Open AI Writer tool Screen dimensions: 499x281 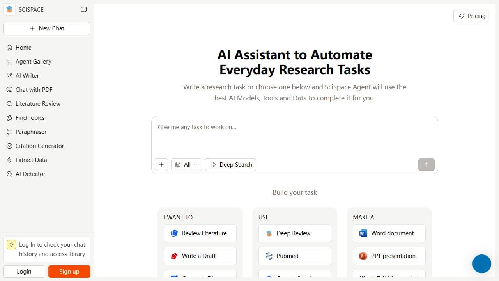click(x=27, y=76)
